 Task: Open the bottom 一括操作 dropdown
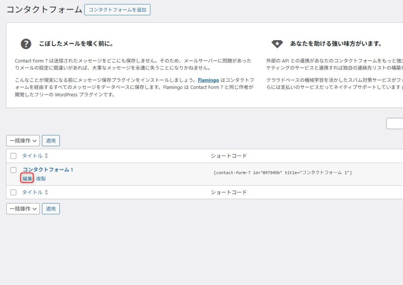(23, 209)
